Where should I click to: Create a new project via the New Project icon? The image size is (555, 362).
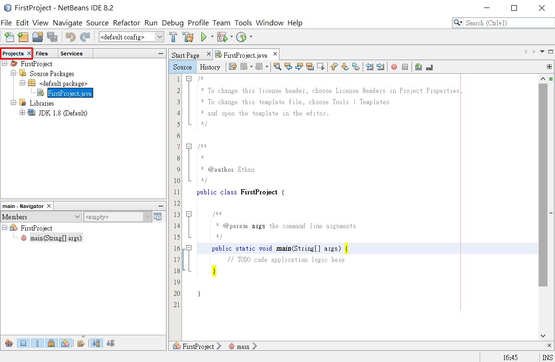[22, 37]
